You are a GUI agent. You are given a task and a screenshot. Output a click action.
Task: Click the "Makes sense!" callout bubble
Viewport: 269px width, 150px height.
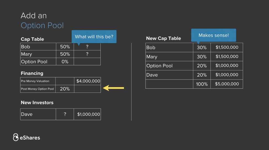(x=214, y=35)
